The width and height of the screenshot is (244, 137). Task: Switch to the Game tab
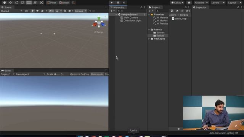point(6,70)
